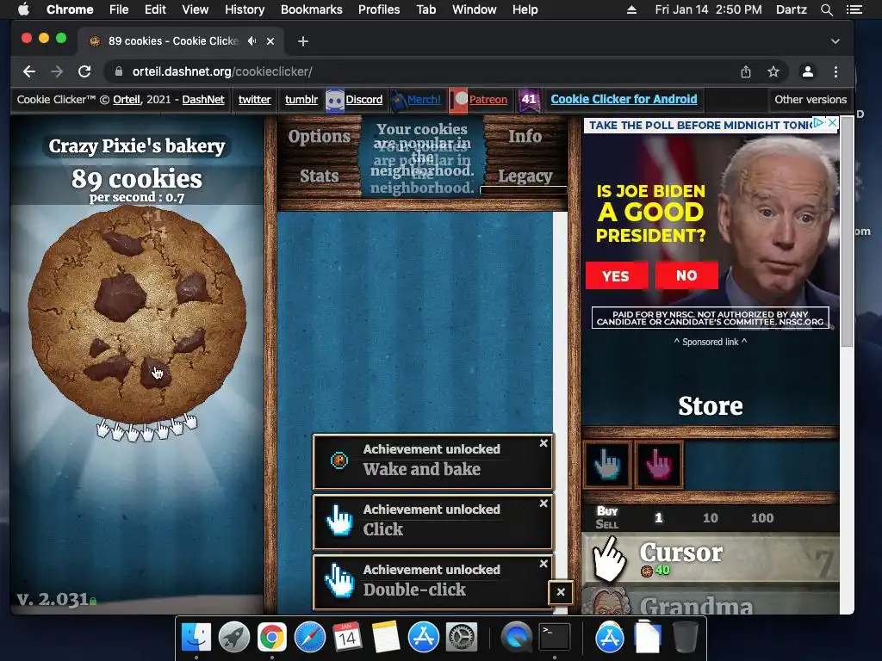Open the Info menu

click(x=525, y=137)
